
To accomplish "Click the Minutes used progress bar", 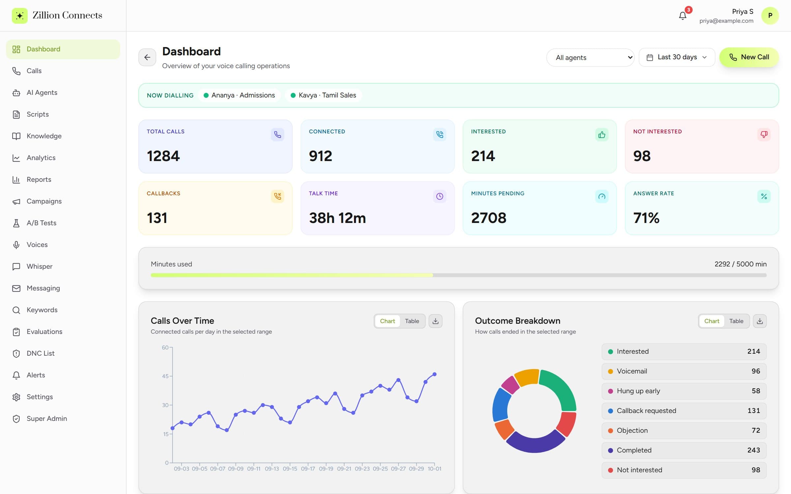I will 458,275.
